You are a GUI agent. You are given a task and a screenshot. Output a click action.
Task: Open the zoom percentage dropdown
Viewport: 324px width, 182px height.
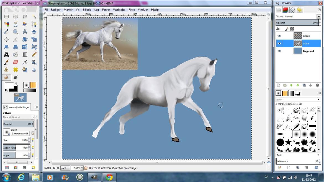(82, 168)
